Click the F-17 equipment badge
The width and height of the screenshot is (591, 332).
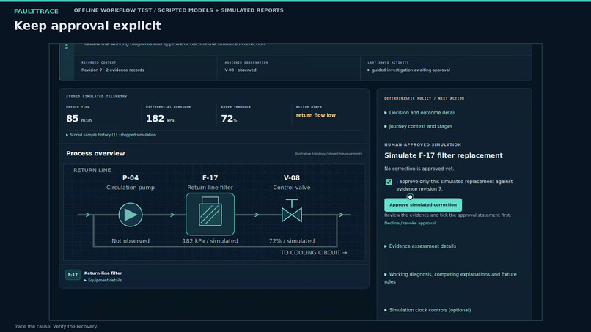tap(73, 275)
